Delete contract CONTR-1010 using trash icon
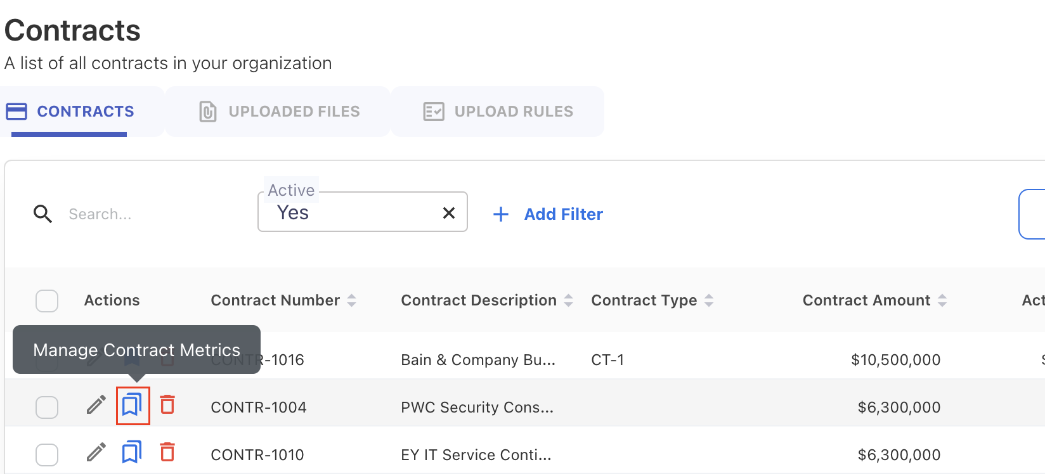1045x474 pixels. [x=167, y=452]
